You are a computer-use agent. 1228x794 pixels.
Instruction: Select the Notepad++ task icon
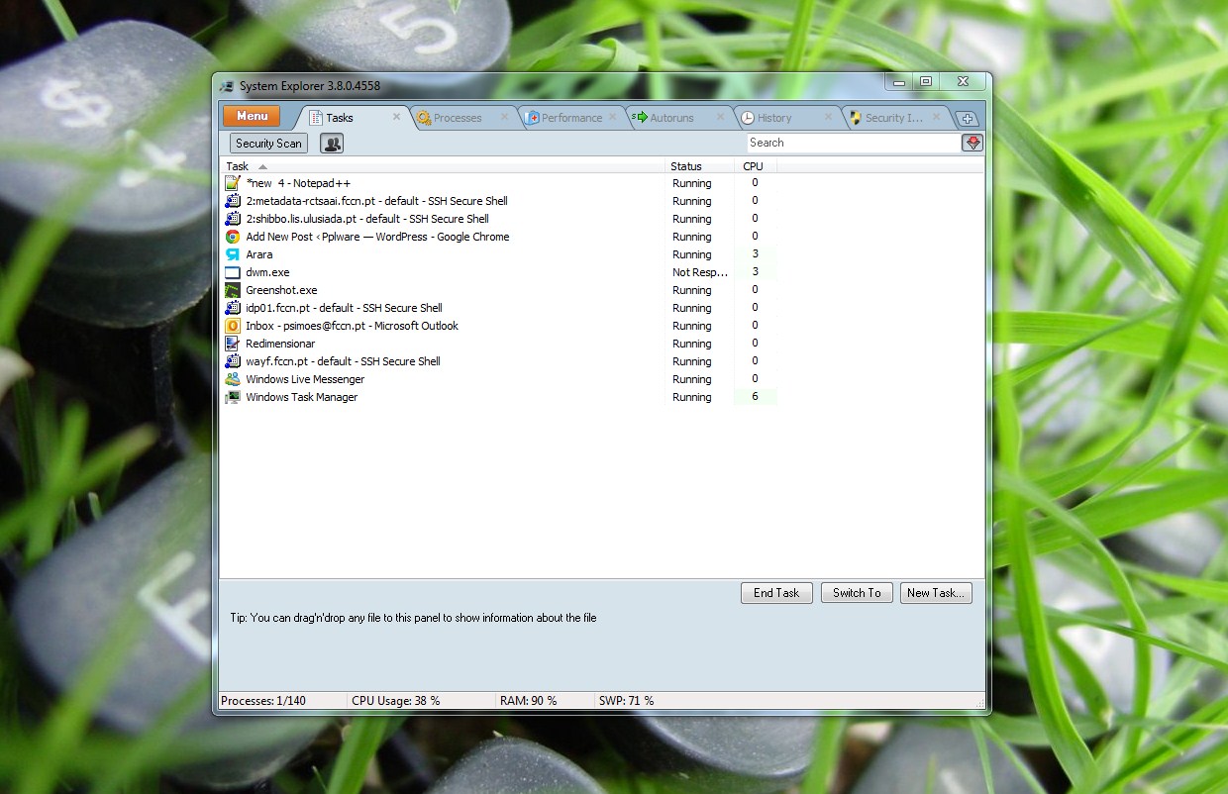pyautogui.click(x=233, y=183)
